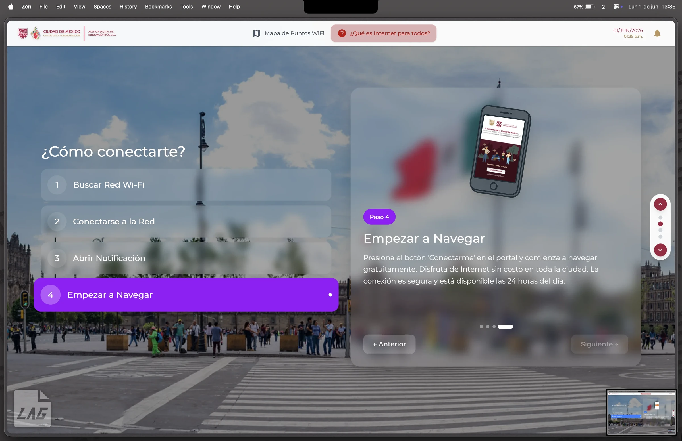
Task: Jump to the first carousel pagination dot
Action: 481,327
